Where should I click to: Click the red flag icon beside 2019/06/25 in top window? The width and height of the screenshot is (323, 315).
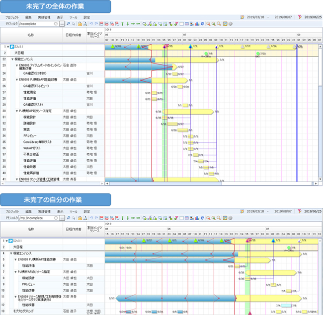[x=300, y=16]
